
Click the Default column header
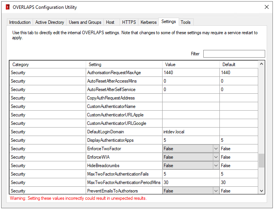coord(239,65)
